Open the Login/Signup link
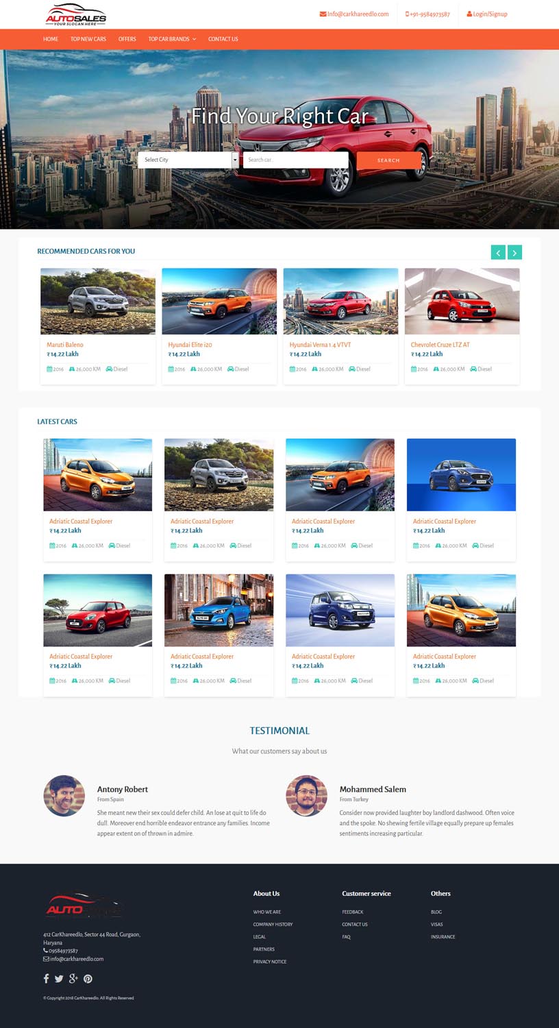The height and width of the screenshot is (1028, 559). coord(490,14)
